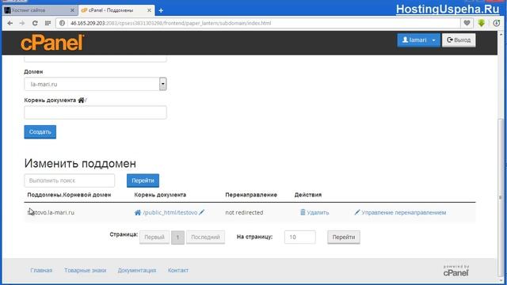Close the cPanel Поддомены tab

pyautogui.click(x=149, y=10)
